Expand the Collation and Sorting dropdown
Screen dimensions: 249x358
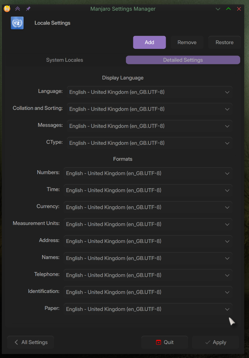click(x=149, y=109)
